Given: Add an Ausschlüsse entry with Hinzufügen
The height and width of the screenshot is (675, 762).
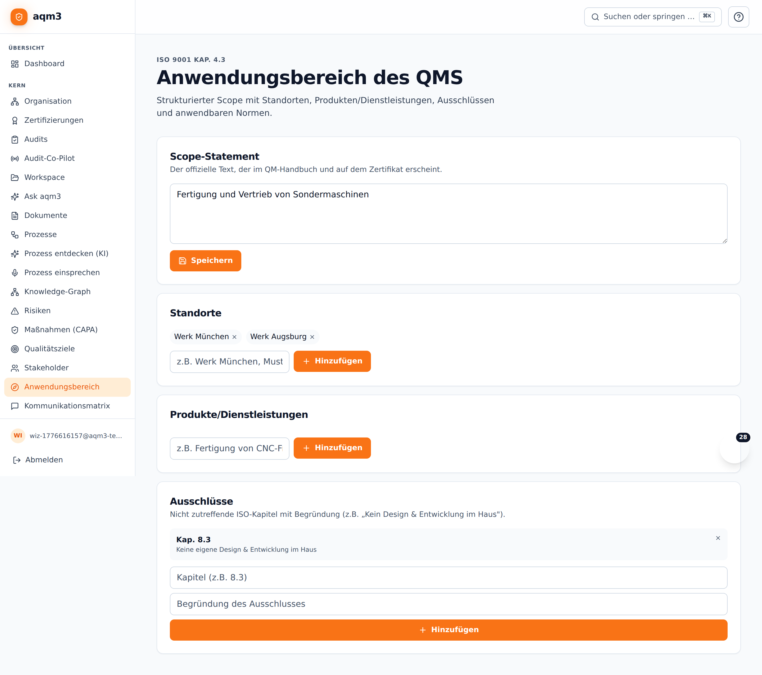Looking at the screenshot, I should (448, 630).
